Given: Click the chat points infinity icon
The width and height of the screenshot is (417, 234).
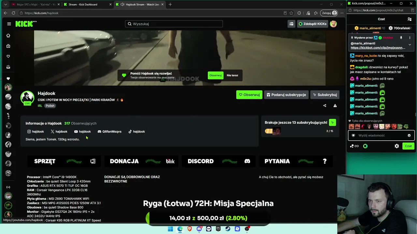Looking at the screenshot, I should point(354,146).
